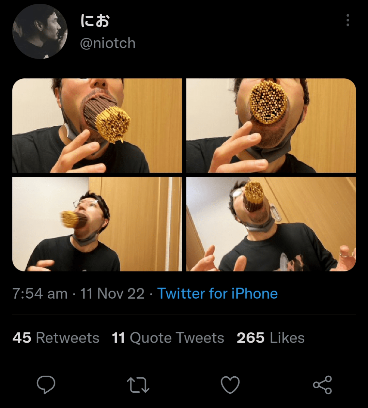The height and width of the screenshot is (408, 368).
Task: Open the circular profile avatar
Action: 40,32
